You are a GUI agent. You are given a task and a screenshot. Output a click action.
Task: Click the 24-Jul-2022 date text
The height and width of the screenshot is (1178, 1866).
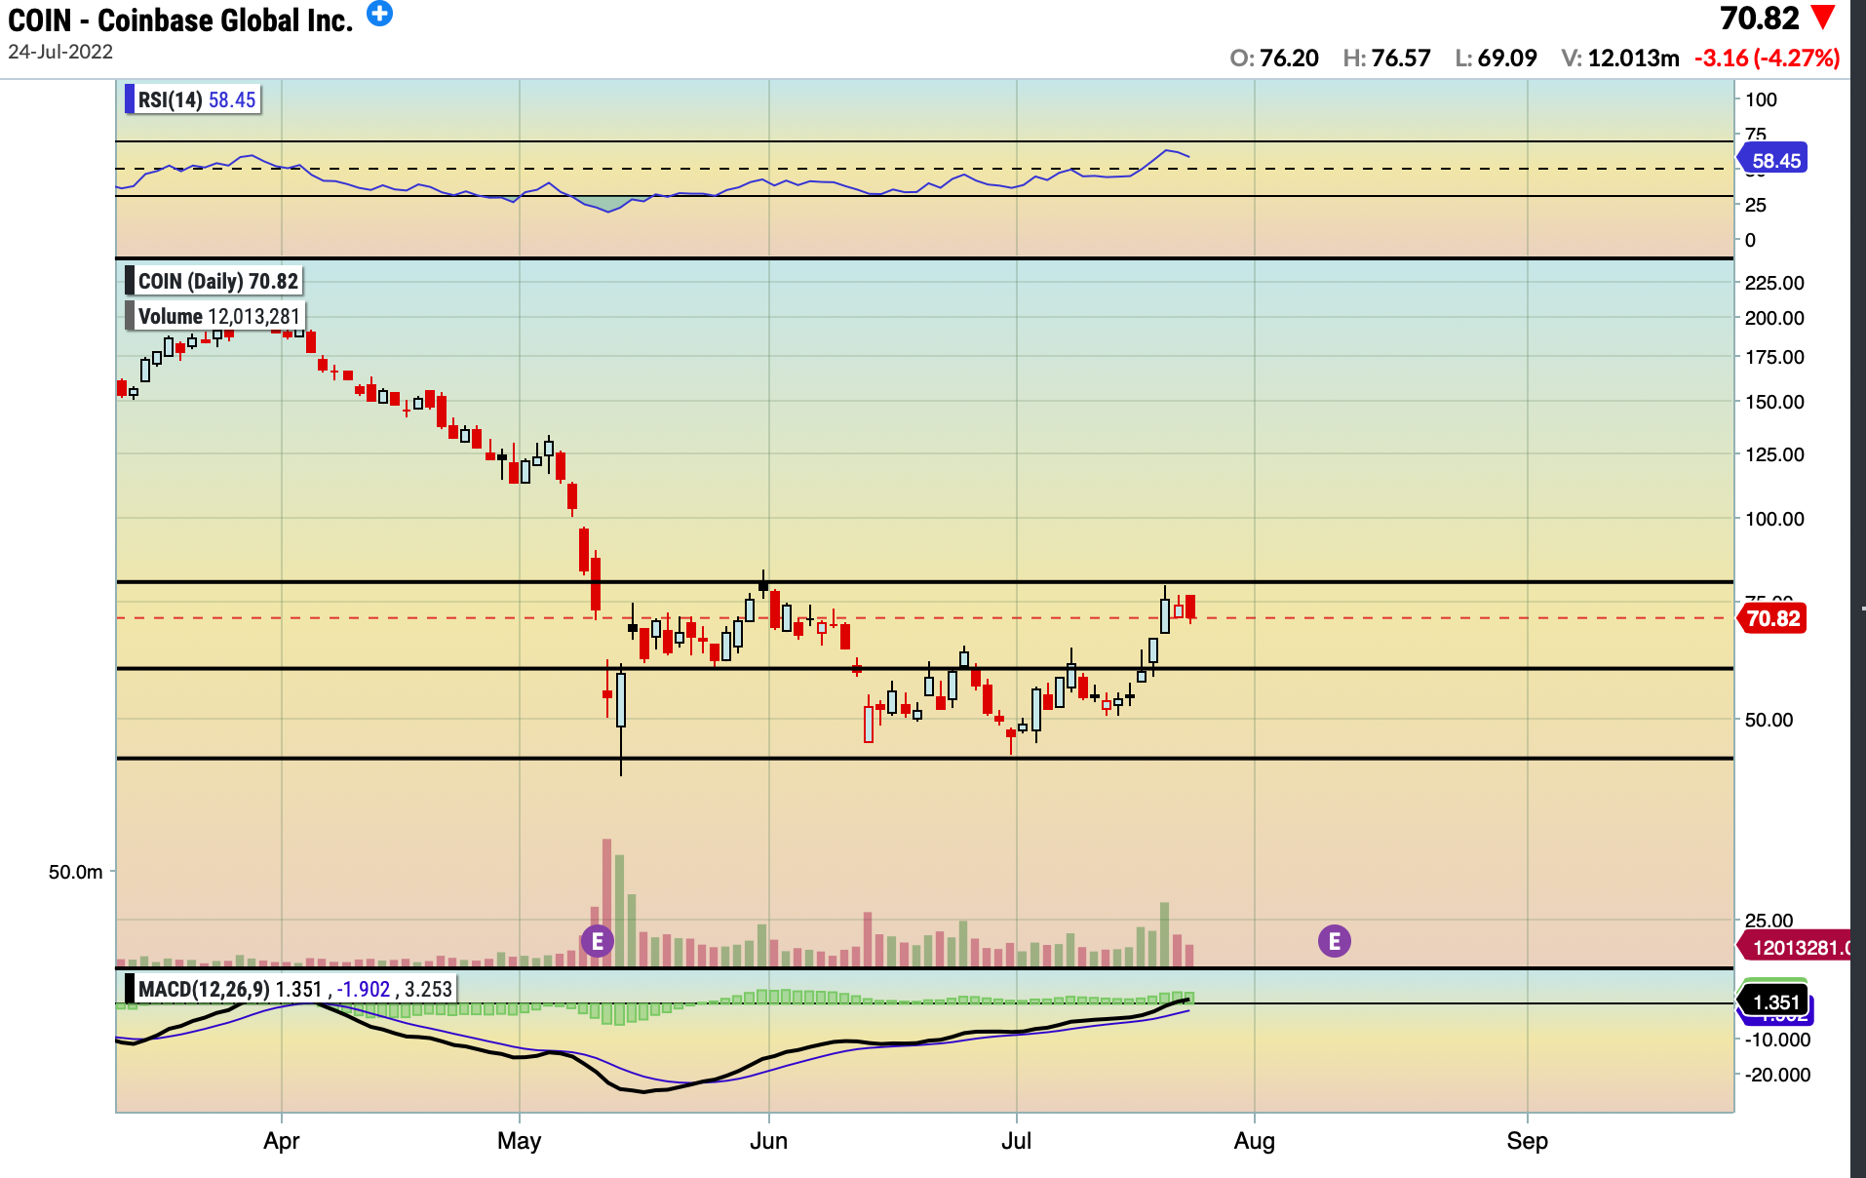coord(60,52)
